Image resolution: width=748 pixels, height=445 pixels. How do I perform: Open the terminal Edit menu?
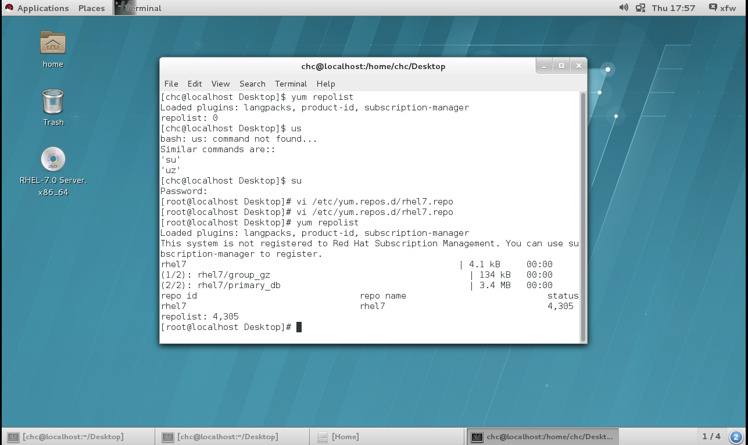coord(195,84)
